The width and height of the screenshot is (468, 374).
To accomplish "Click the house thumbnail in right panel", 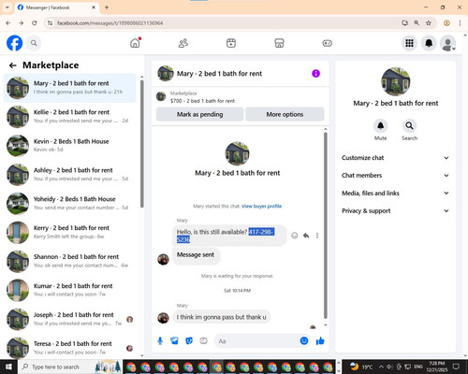I will [396, 81].
